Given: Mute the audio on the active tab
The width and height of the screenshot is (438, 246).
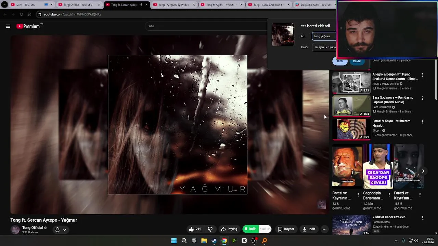Looking at the screenshot, I should (141, 5).
